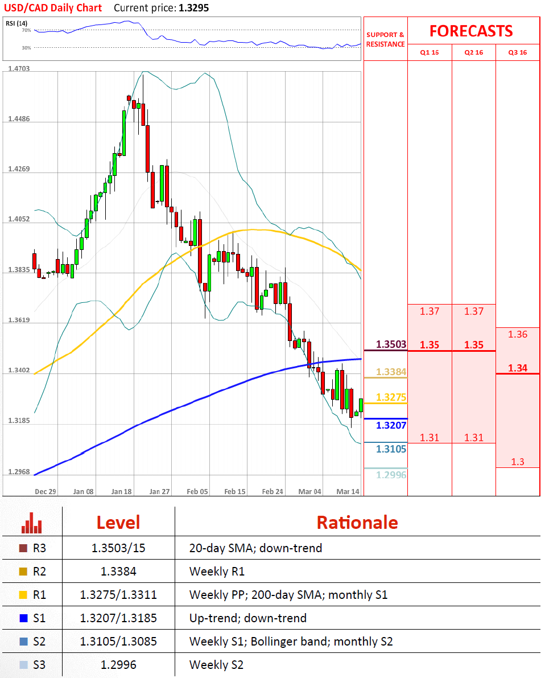
Task: Click the FORECASTS header
Action: point(471,31)
